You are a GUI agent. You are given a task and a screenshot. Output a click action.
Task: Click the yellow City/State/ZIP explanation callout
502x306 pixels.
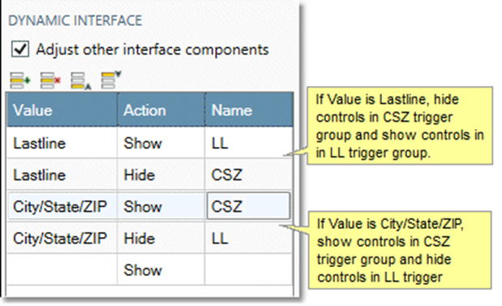pos(400,250)
